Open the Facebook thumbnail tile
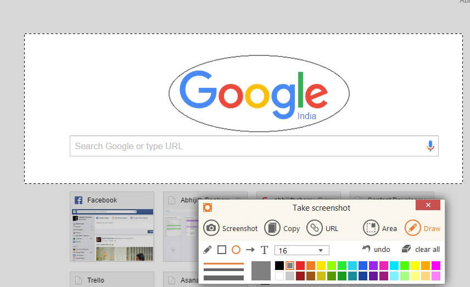The image size is (470, 287). 112,227
